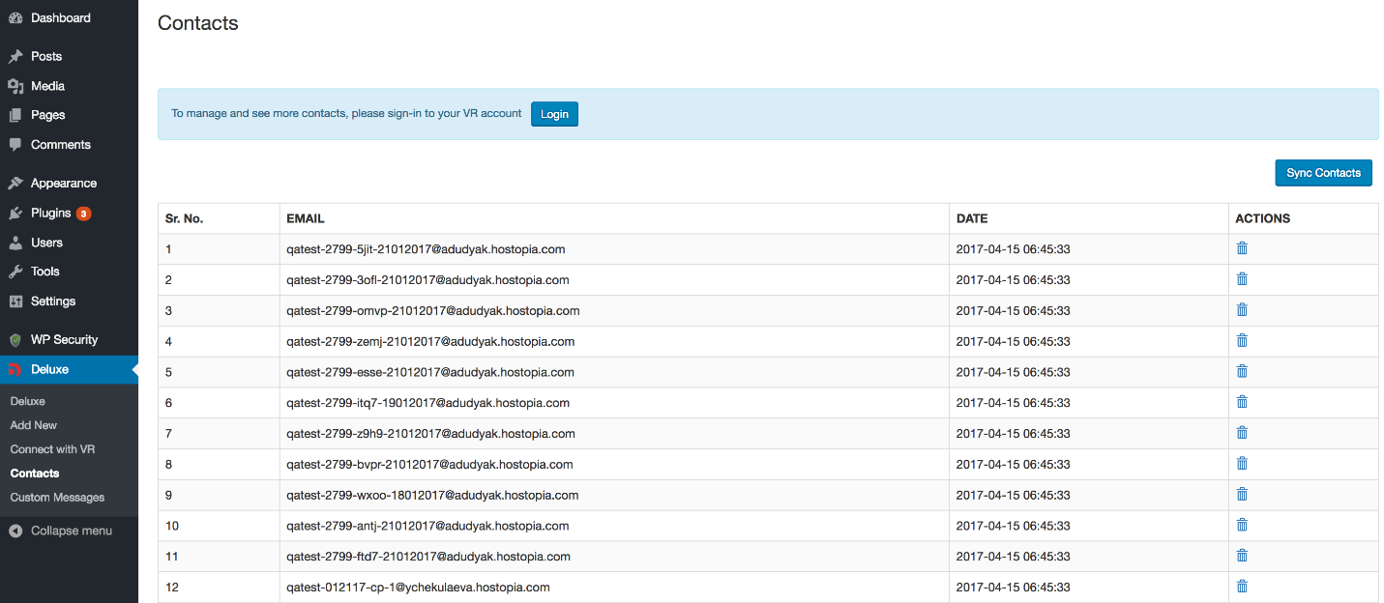Click the Tools wrench icon
The width and height of the screenshot is (1384, 603).
[x=15, y=272]
